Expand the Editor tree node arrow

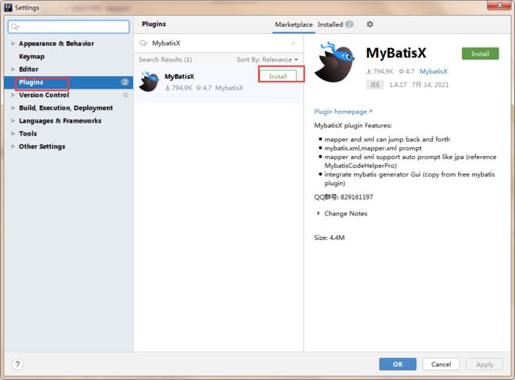point(13,69)
